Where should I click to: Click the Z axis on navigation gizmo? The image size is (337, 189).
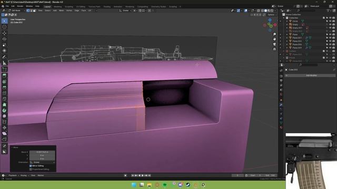click(x=270, y=20)
